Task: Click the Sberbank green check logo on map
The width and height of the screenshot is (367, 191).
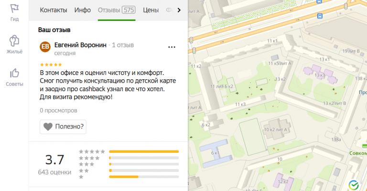Action: tap(354, 185)
